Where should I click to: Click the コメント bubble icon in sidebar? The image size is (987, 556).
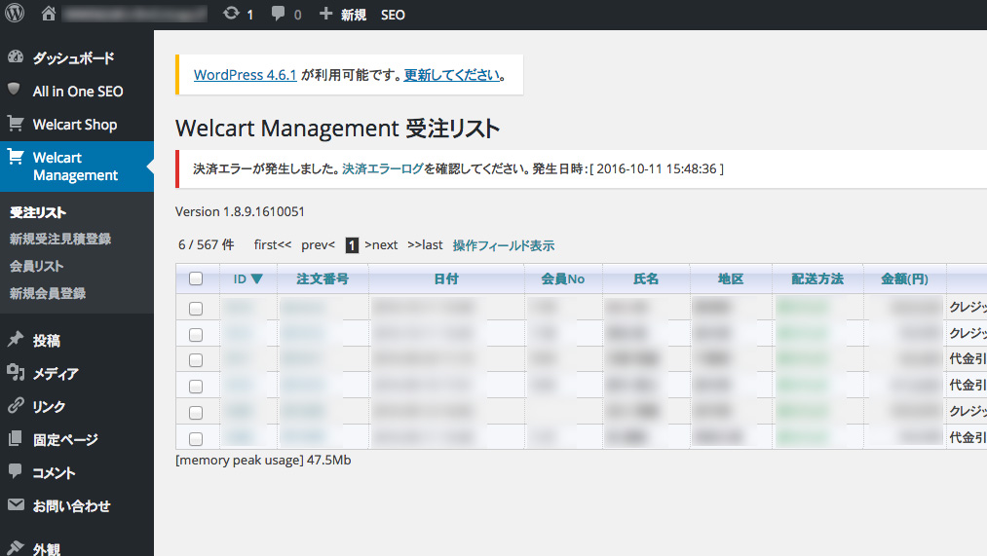point(16,471)
